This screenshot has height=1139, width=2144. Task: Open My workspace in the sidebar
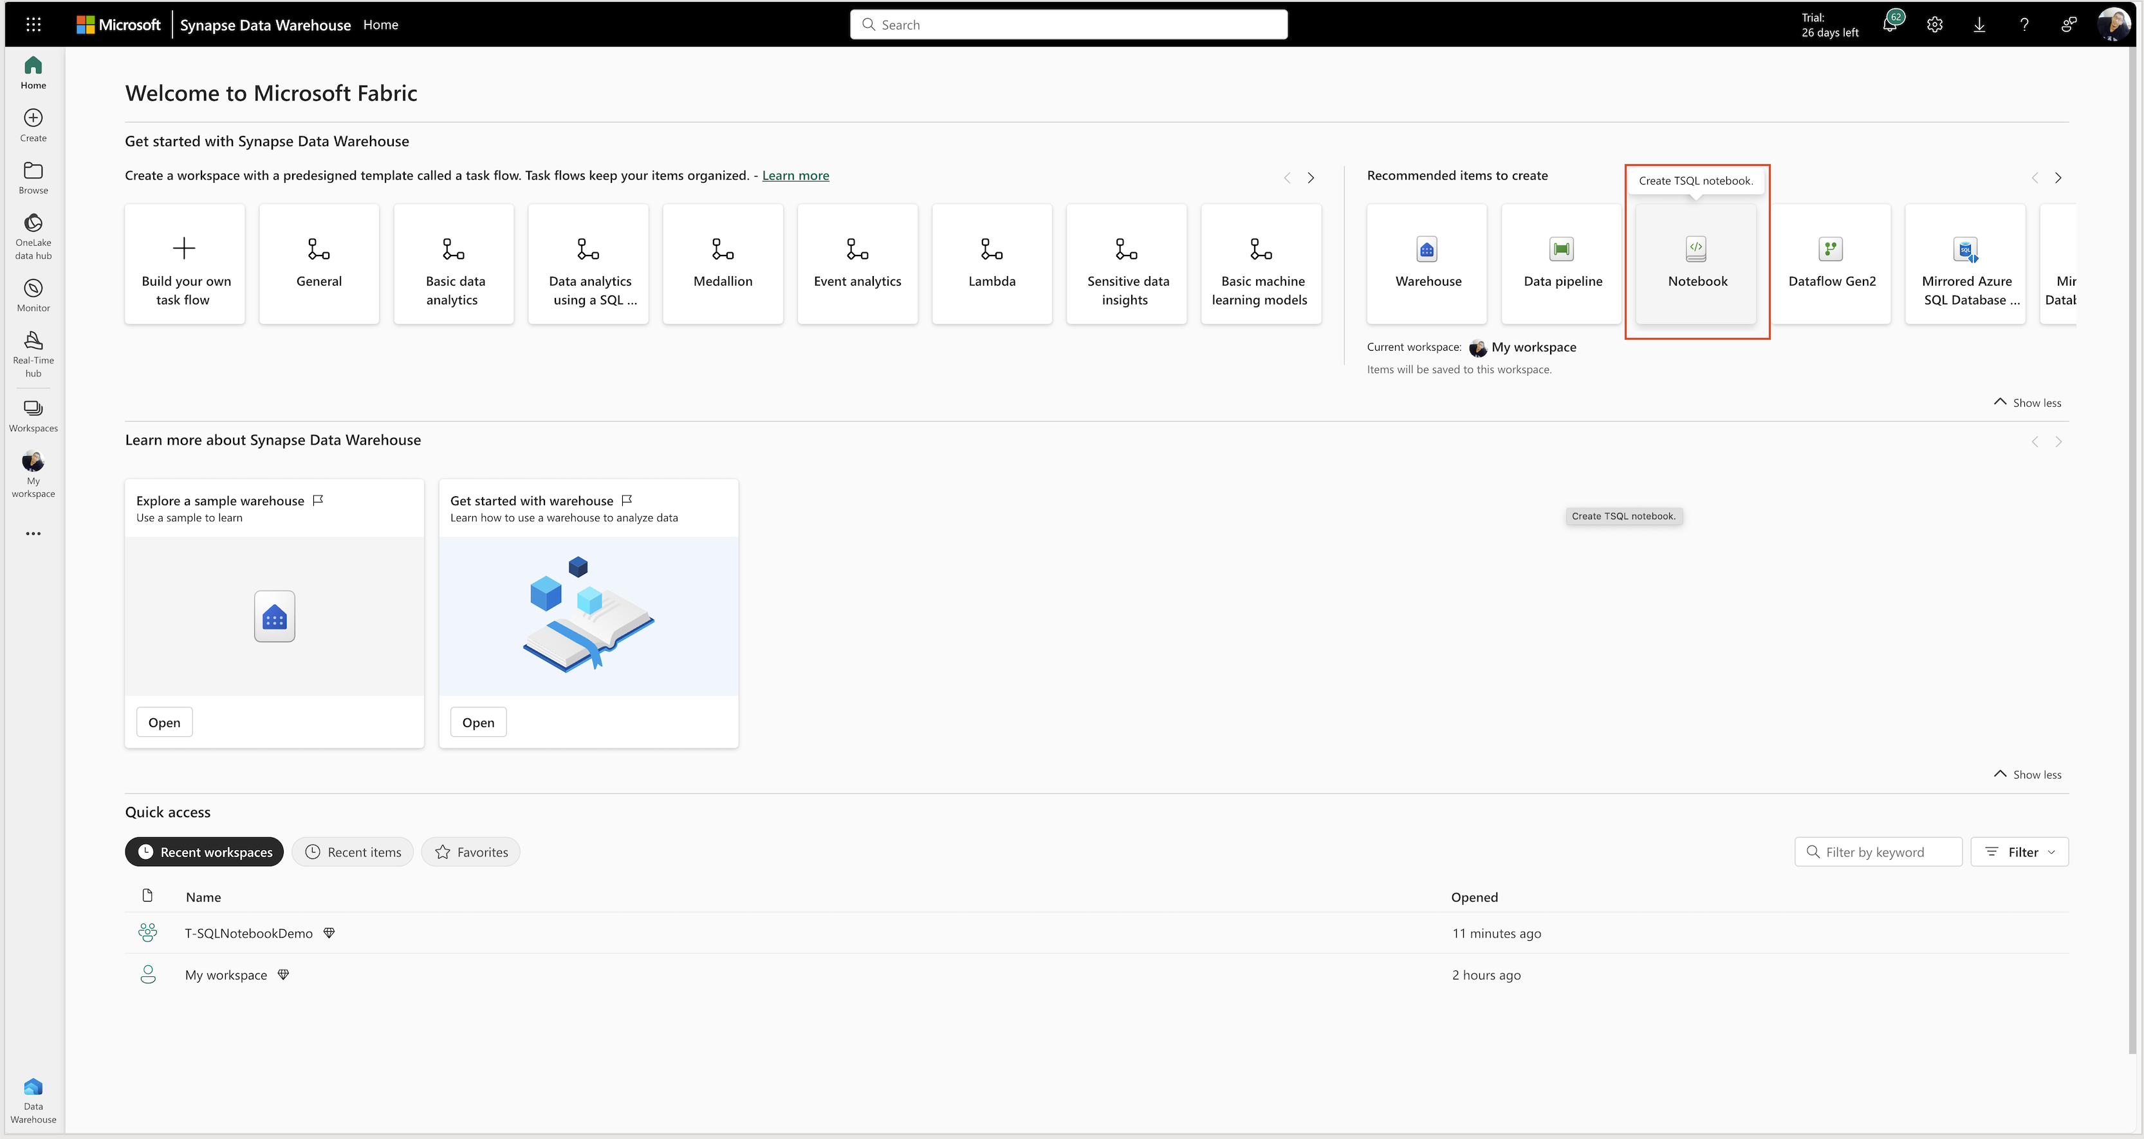[x=33, y=475]
